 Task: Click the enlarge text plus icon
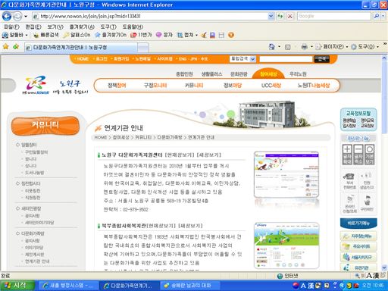(x=347, y=155)
